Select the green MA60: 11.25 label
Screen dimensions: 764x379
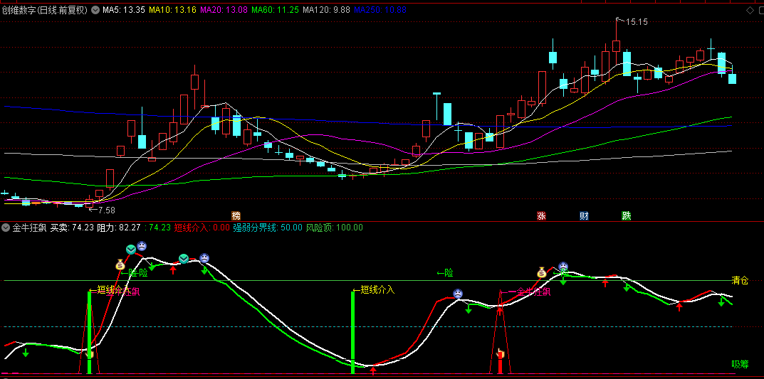[276, 10]
